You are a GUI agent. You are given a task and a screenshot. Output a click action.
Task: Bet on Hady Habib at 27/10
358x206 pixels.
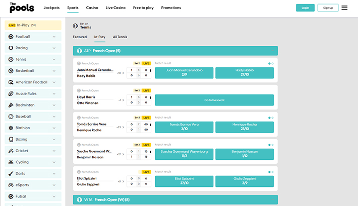click(245, 73)
